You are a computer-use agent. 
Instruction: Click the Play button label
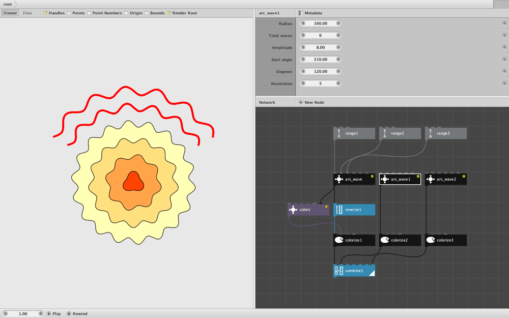coord(57,314)
